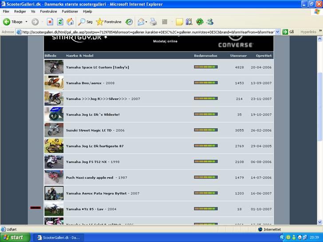Image resolution: width=323 pixels, height=242 pixels.
Task: Click the greyed edit toolbar icon
Action: point(165,22)
